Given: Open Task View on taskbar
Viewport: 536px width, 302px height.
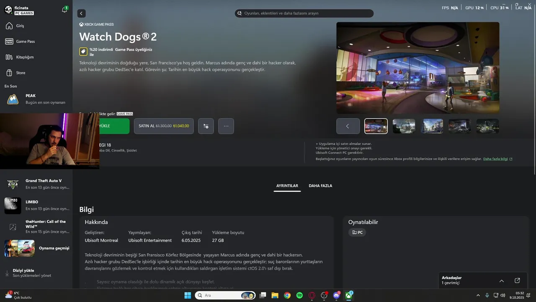Looking at the screenshot, I should point(263,295).
